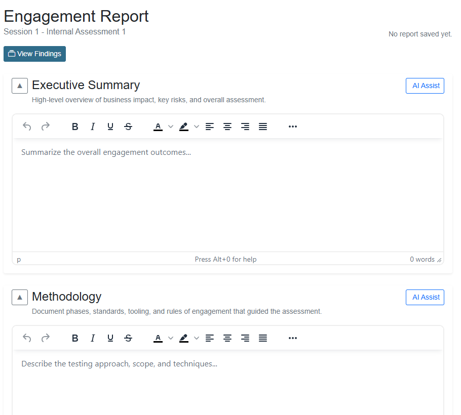
Task: Click Undo in Executive Summary toolbar
Action: click(27, 127)
